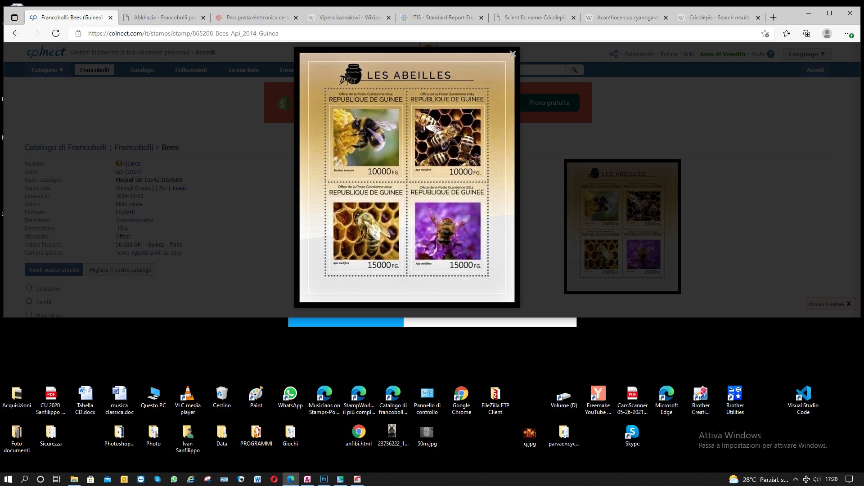Viewport: 864px width, 486px height.
Task: Click the small Les Abeilles stamp thumbnail
Action: click(622, 226)
